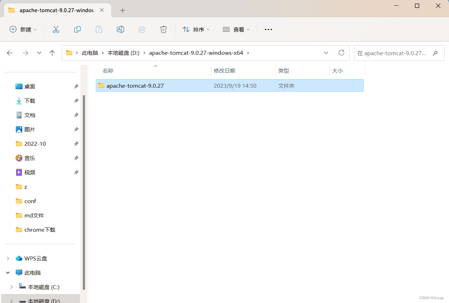
Task: Expand chevron after 本地磁盘 (D:) breadcrumb
Action: (x=144, y=53)
